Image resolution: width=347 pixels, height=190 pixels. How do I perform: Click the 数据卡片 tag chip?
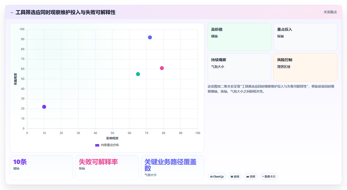pyautogui.click(x=269, y=177)
